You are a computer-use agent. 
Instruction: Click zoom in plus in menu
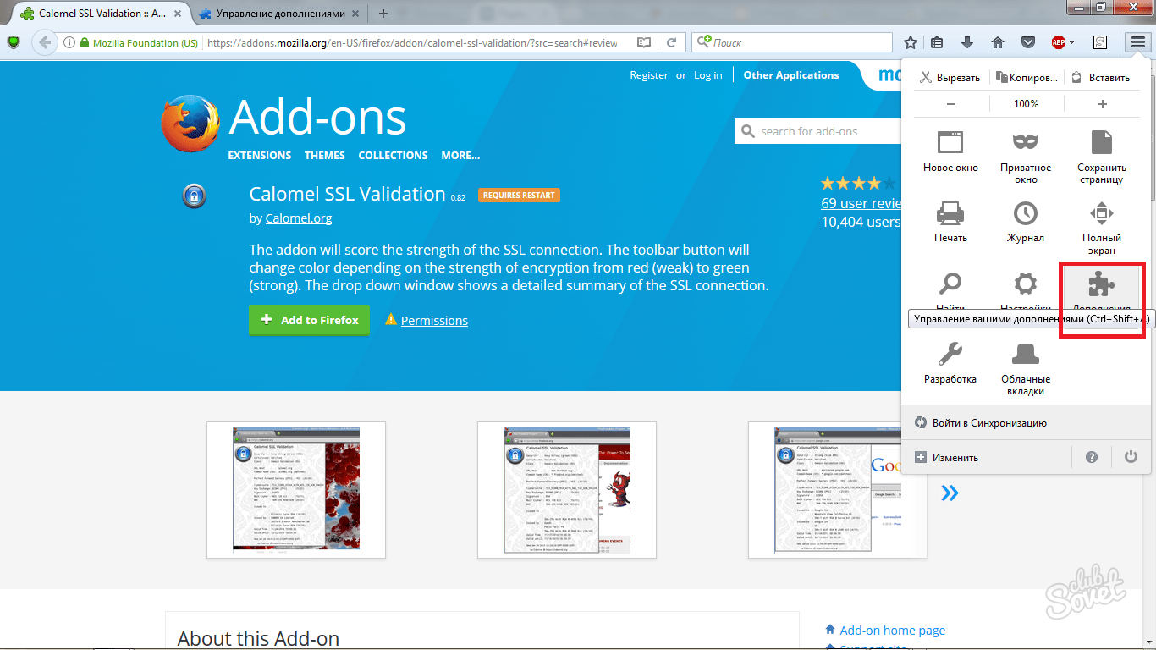coord(1102,104)
